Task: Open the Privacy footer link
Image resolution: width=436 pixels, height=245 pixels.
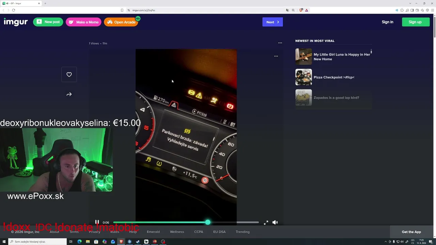Action: 94,232
